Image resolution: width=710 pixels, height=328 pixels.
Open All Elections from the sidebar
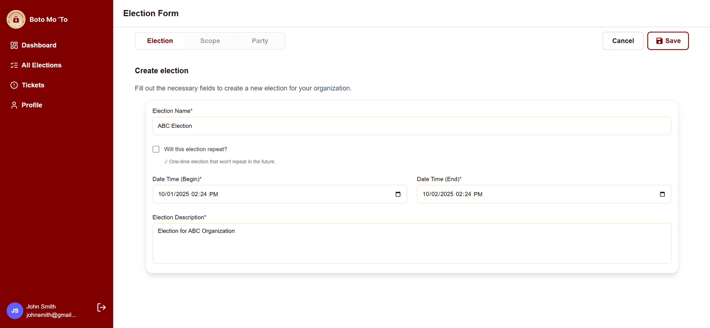click(41, 65)
